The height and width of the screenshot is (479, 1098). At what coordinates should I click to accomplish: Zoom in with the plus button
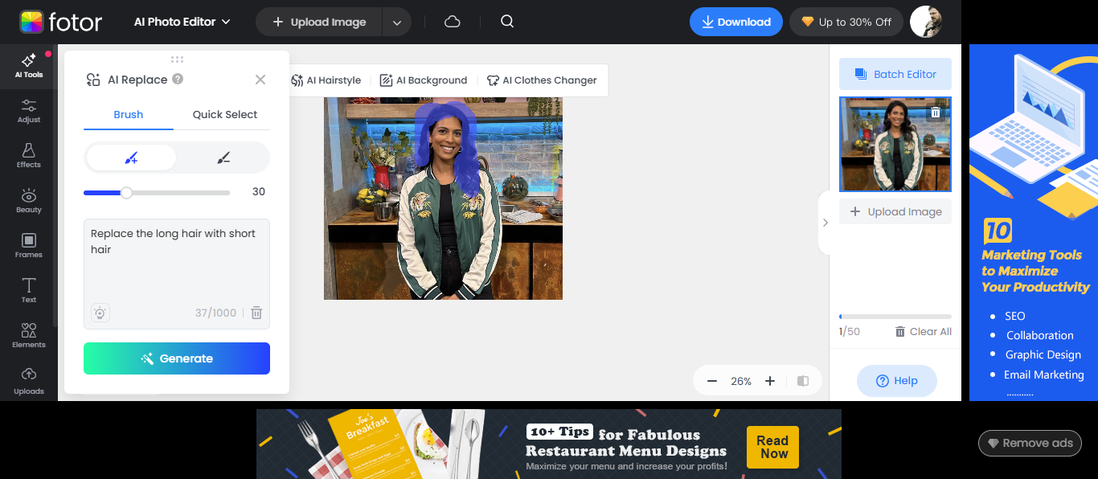point(770,381)
